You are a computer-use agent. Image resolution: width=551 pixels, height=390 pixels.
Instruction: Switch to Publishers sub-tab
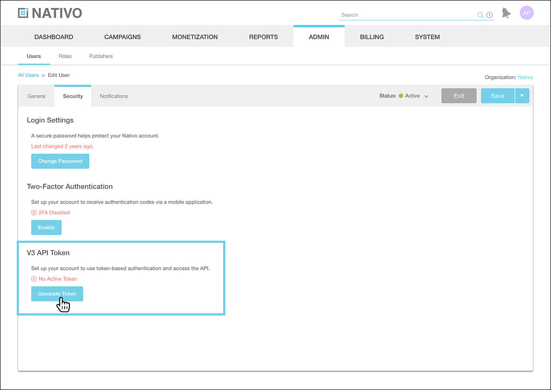click(x=101, y=56)
